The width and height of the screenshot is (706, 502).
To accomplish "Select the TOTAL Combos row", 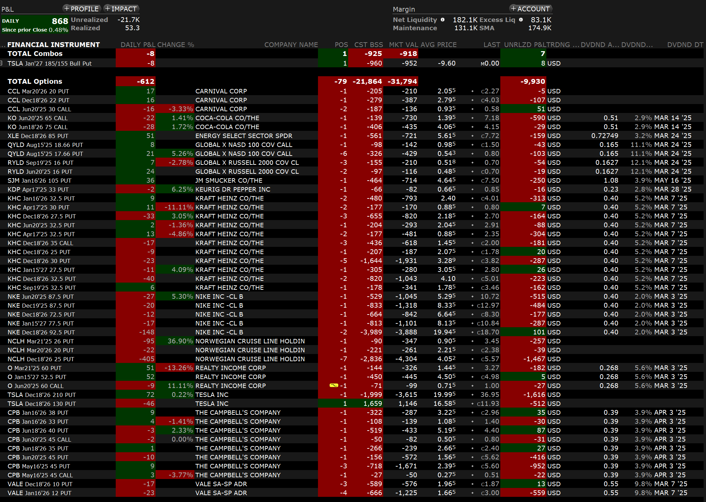I will point(352,54).
